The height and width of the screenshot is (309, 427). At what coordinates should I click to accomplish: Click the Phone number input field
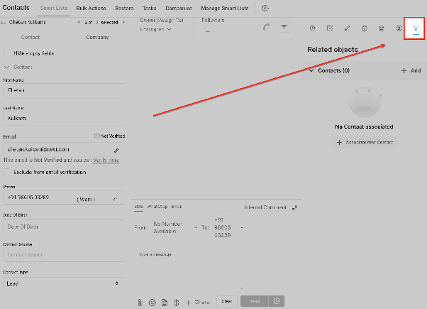point(64,197)
